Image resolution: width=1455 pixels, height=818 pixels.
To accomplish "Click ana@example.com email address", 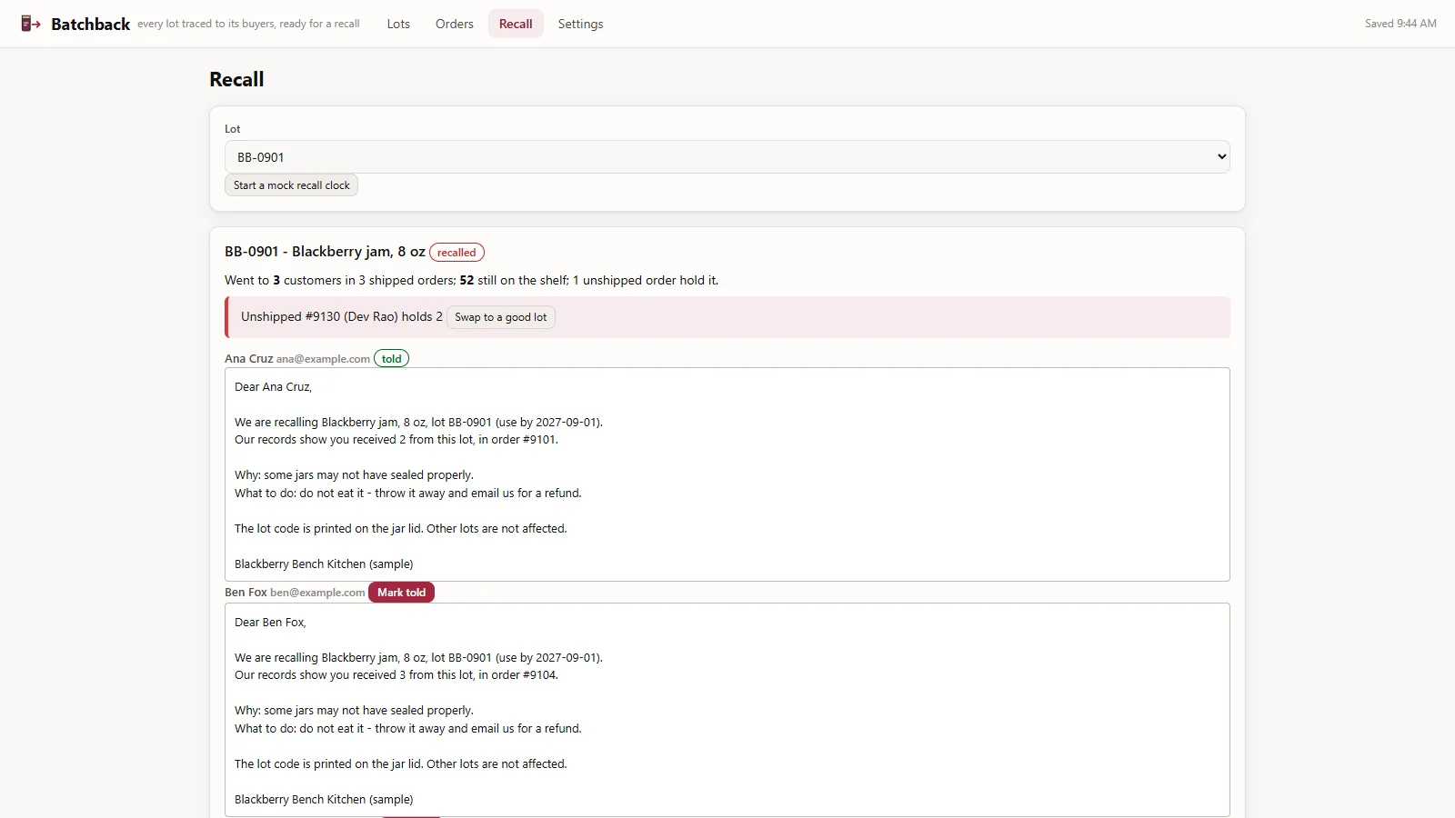I will [x=323, y=359].
